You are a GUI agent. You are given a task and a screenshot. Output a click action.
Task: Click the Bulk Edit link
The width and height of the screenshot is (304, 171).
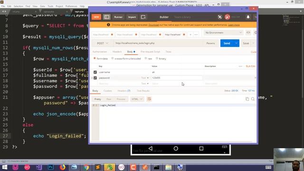(250, 66)
